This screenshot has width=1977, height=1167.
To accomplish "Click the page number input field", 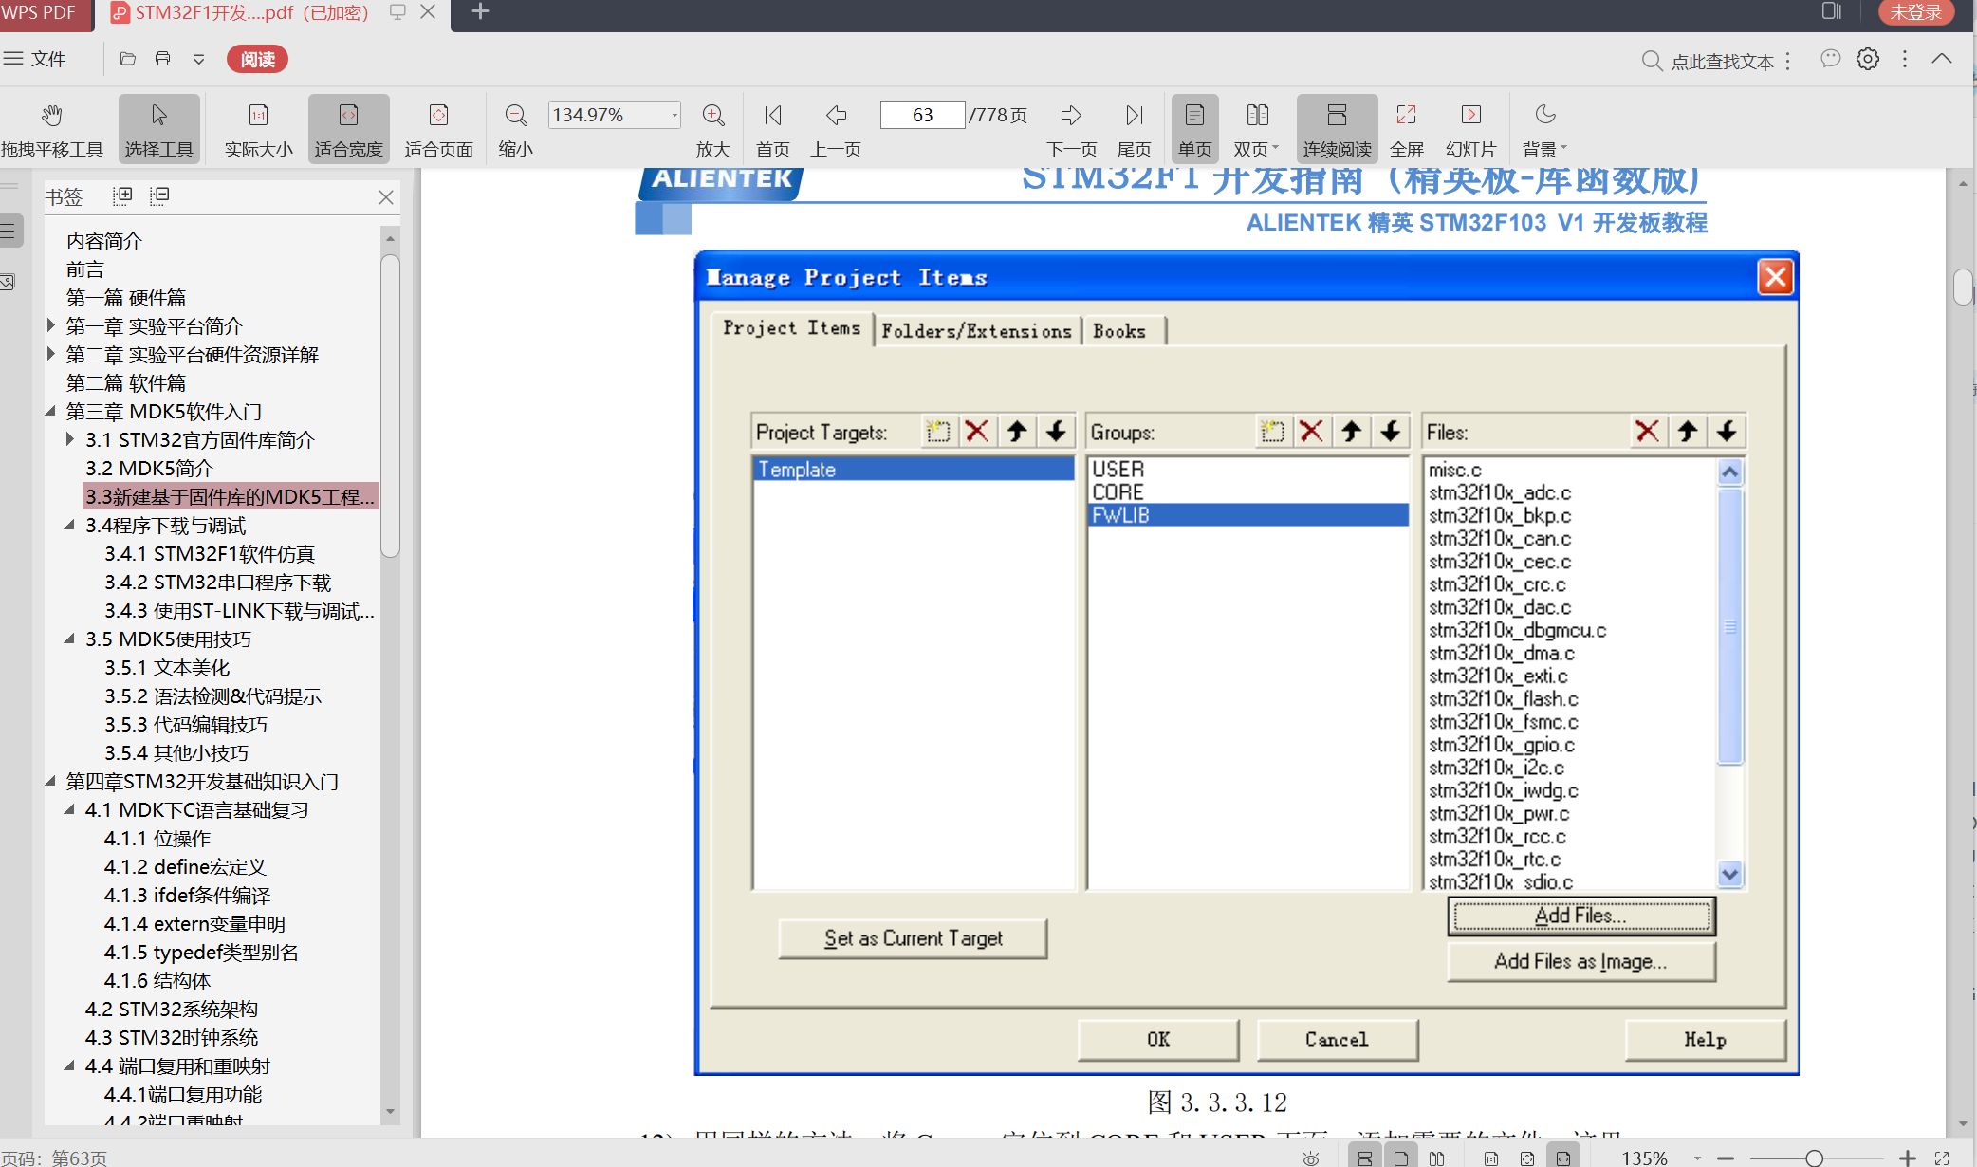I will click(922, 115).
